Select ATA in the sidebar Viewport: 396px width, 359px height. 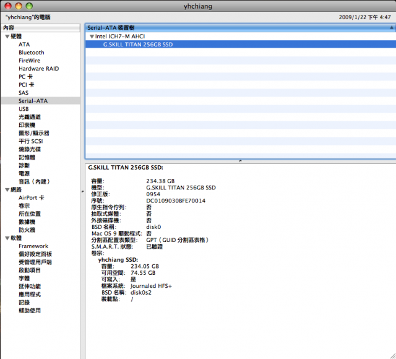point(24,45)
